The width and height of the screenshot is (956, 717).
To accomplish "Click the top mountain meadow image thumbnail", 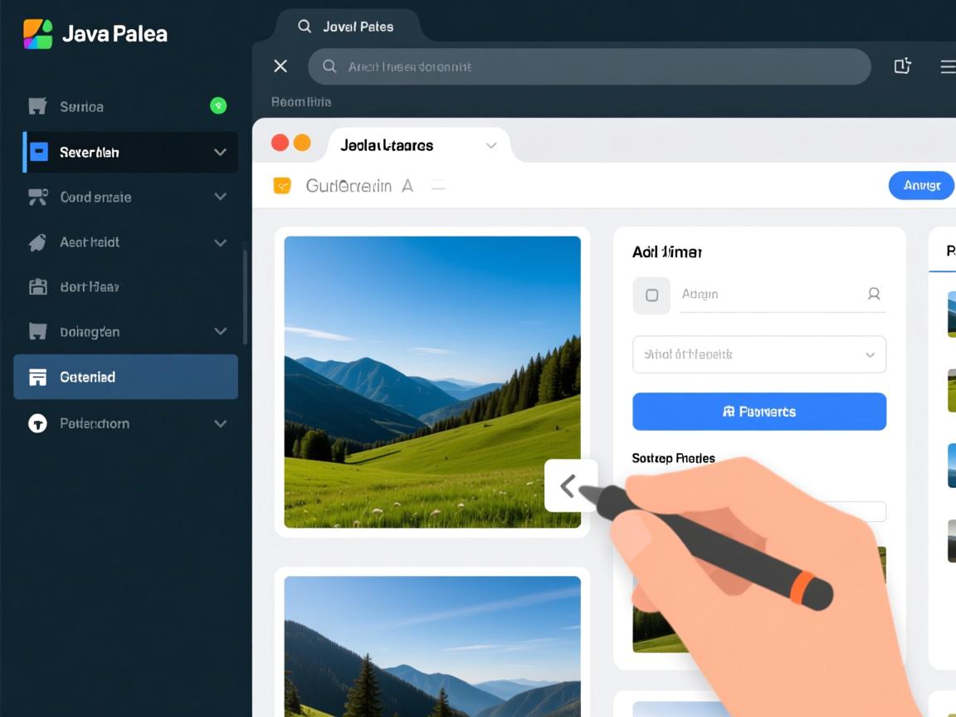I will point(432,382).
